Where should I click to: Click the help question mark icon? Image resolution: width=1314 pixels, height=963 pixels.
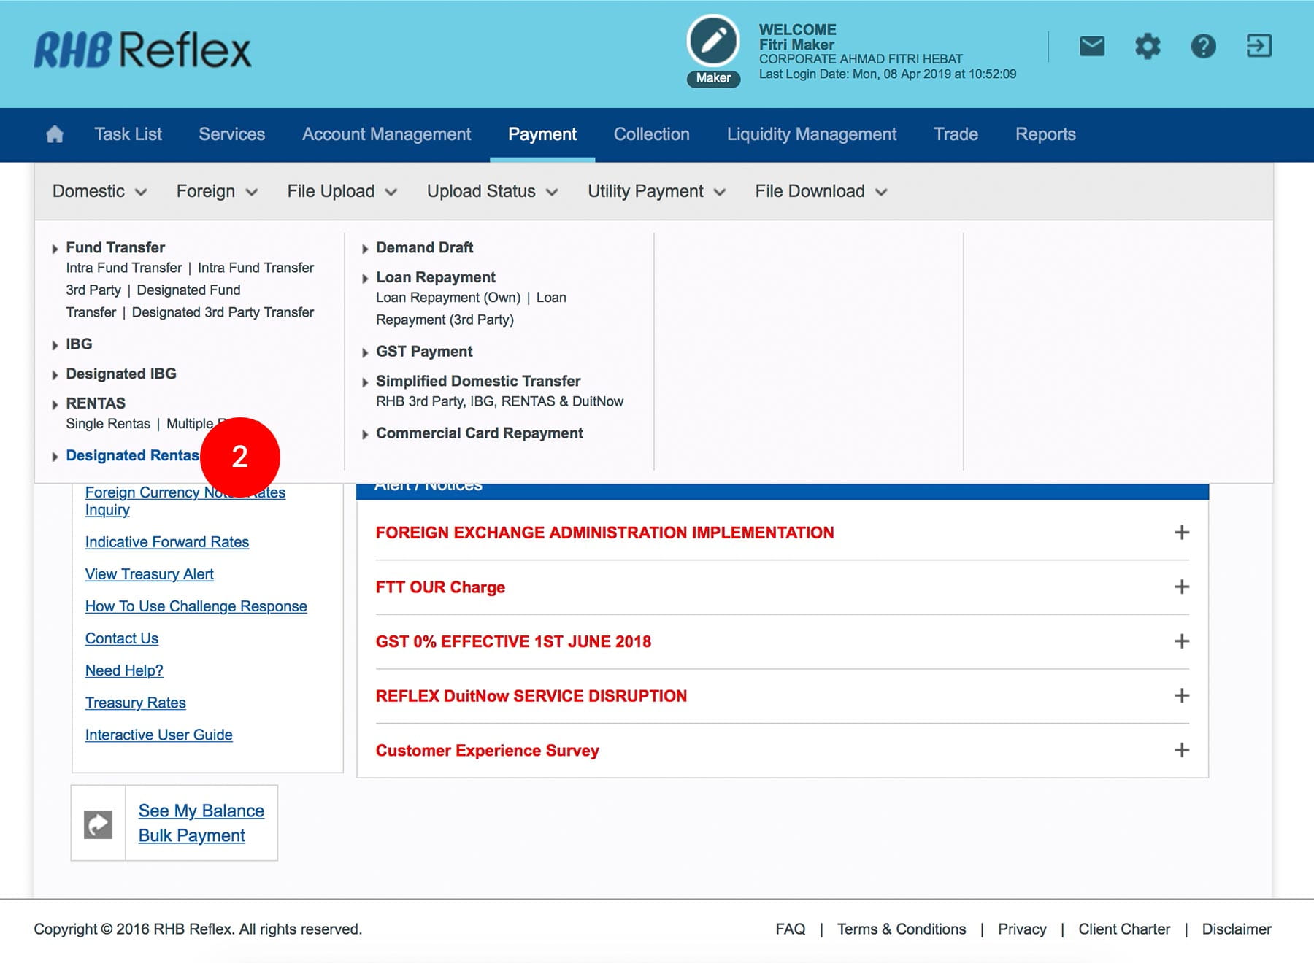coord(1203,47)
